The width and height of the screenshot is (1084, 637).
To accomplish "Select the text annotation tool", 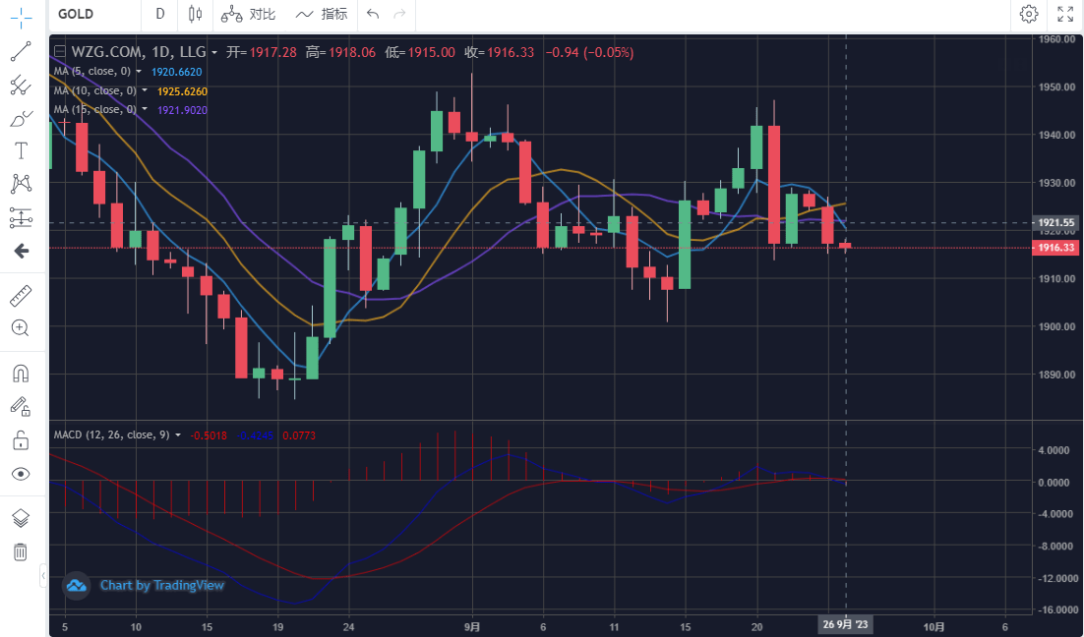I will click(20, 151).
